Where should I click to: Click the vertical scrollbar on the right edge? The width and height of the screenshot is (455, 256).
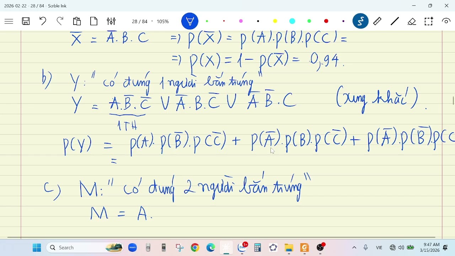453,101
